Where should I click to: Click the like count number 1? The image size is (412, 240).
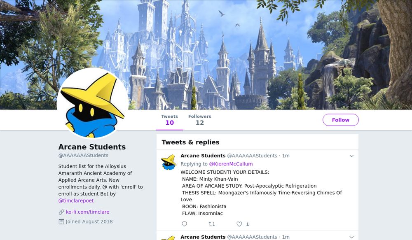coord(247,224)
